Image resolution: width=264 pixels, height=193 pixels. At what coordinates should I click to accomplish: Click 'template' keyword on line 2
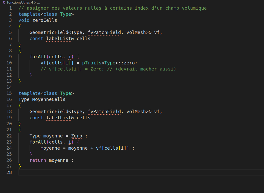(x=30, y=14)
